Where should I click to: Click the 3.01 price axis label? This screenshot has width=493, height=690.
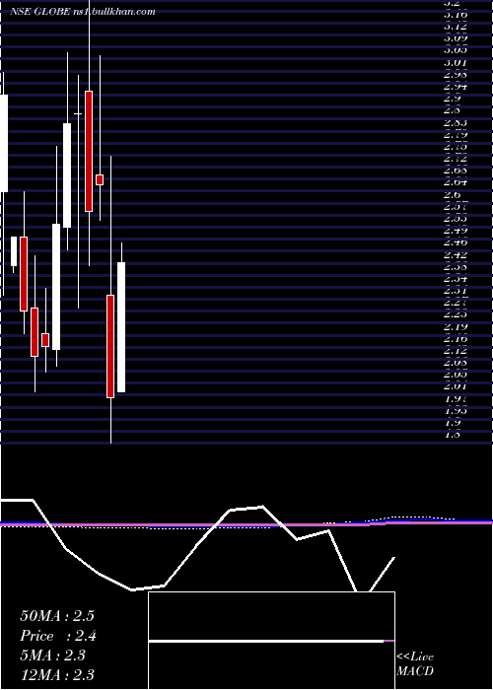coord(455,62)
